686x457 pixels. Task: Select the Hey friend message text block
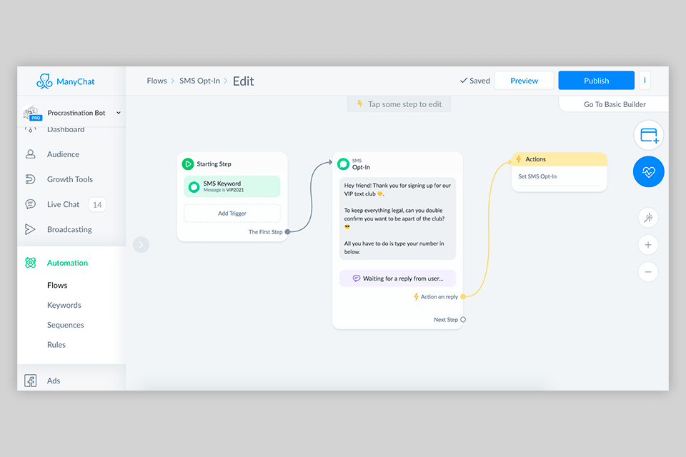pos(397,219)
